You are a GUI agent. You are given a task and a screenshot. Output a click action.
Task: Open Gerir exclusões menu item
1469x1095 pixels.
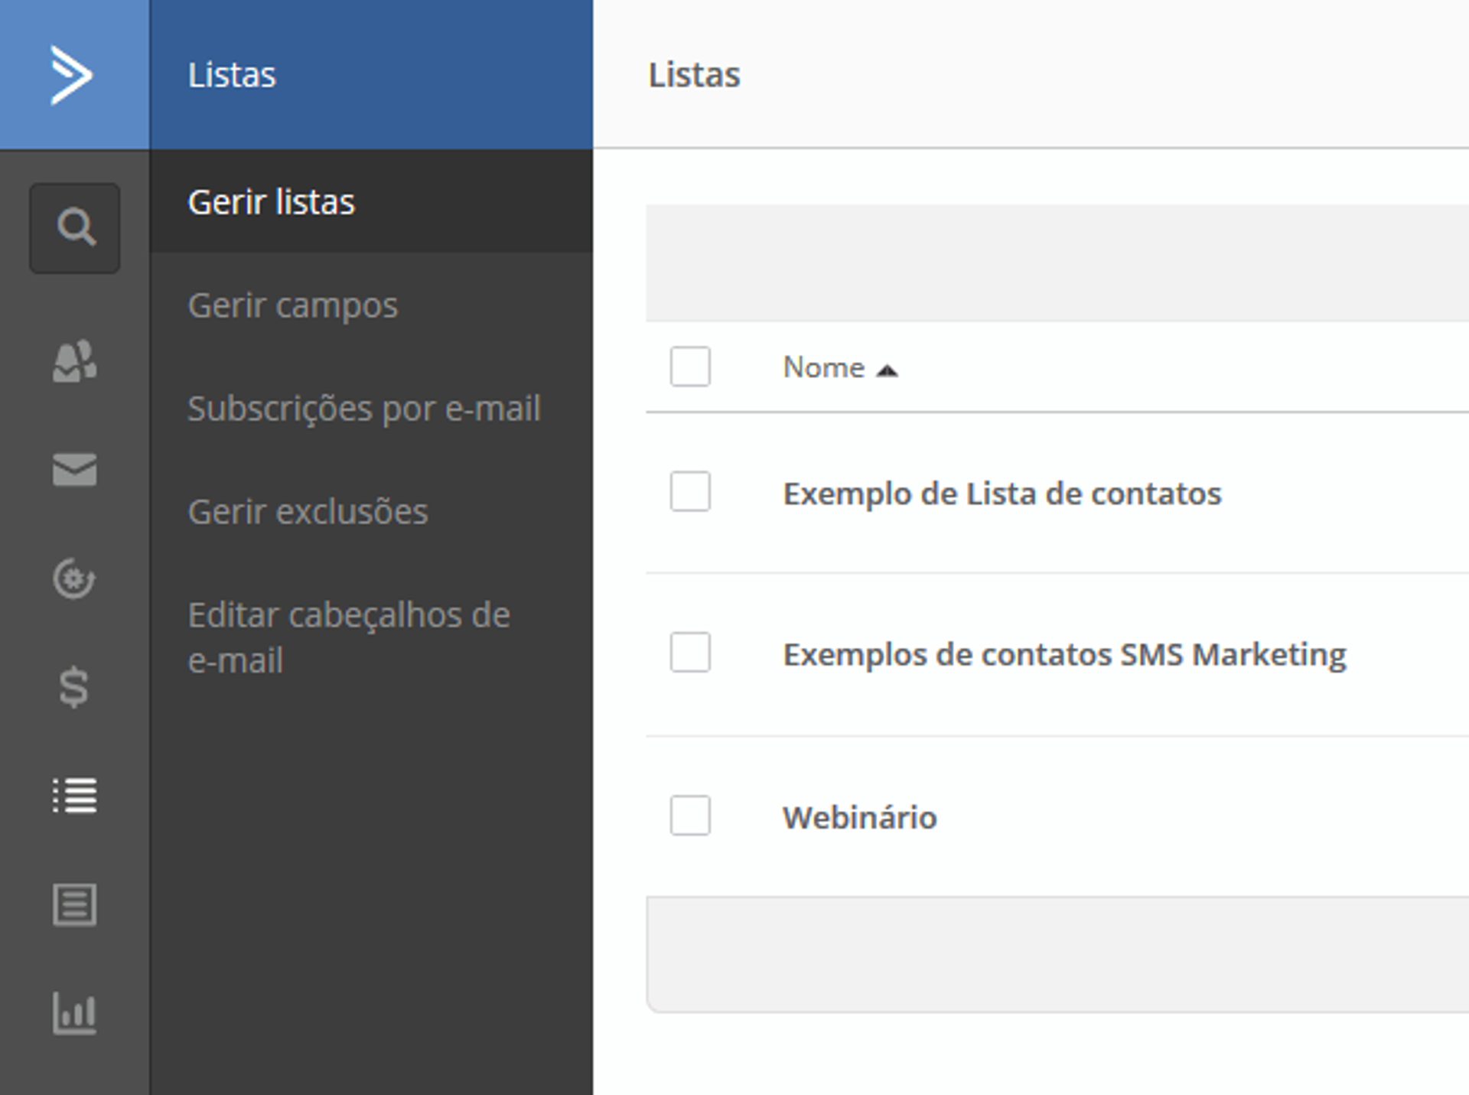point(308,512)
